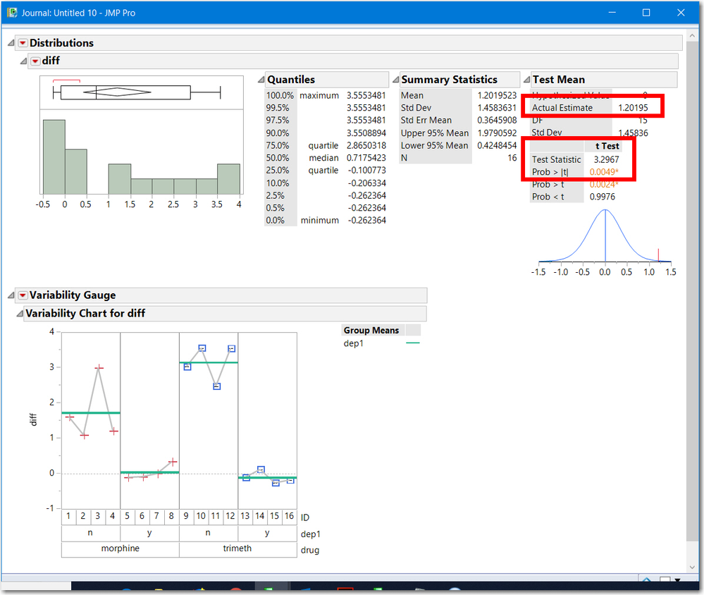The height and width of the screenshot is (595, 704).
Task: Click the t Test column header
Action: (x=607, y=147)
